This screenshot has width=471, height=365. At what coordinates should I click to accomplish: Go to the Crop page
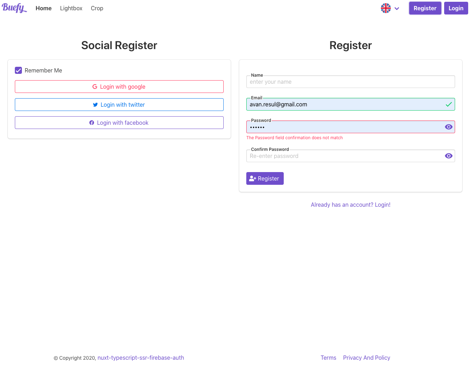click(97, 8)
